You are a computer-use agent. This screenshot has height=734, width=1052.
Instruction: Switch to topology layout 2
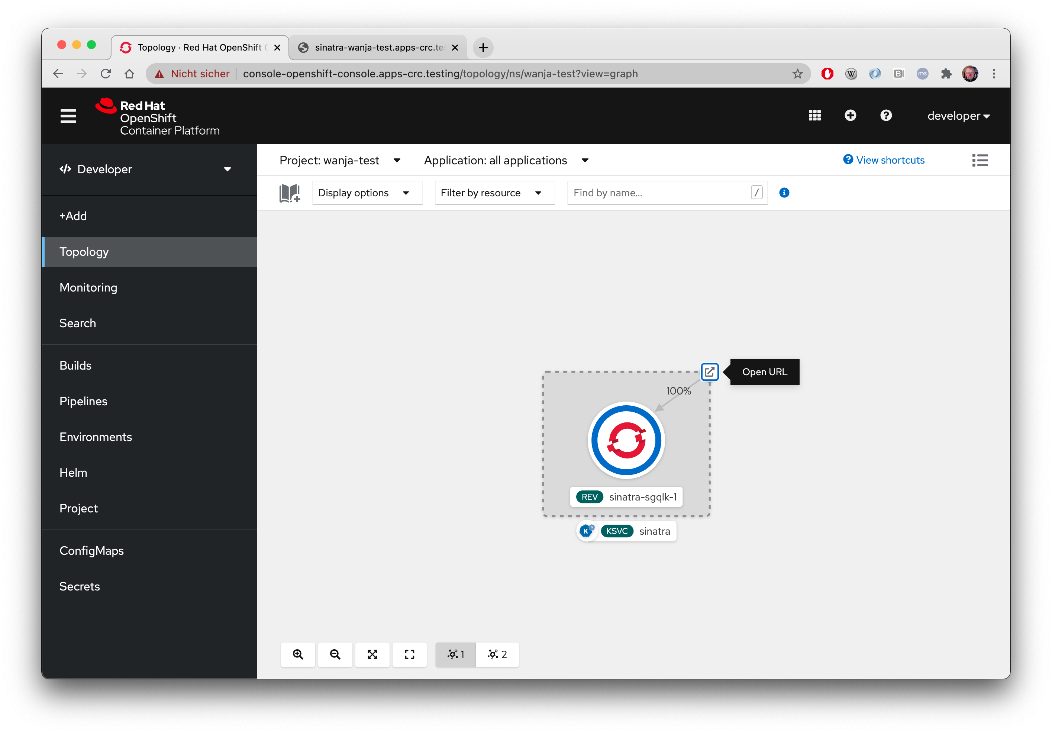(497, 655)
